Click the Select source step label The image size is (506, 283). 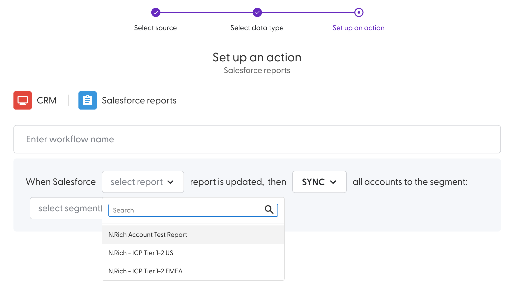(x=155, y=28)
